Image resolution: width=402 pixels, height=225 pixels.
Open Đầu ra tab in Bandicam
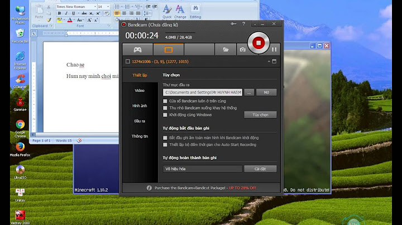140,121
